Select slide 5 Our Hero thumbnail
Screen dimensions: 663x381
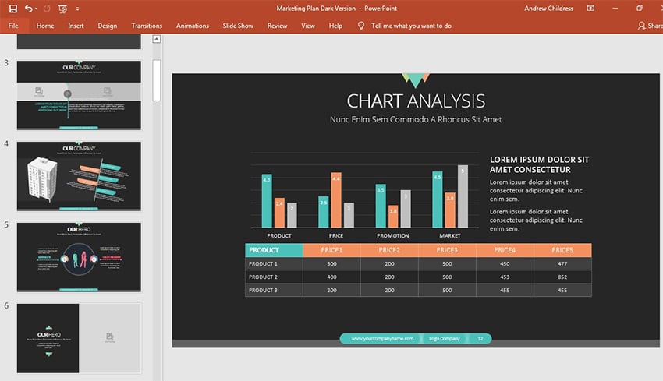click(x=79, y=257)
